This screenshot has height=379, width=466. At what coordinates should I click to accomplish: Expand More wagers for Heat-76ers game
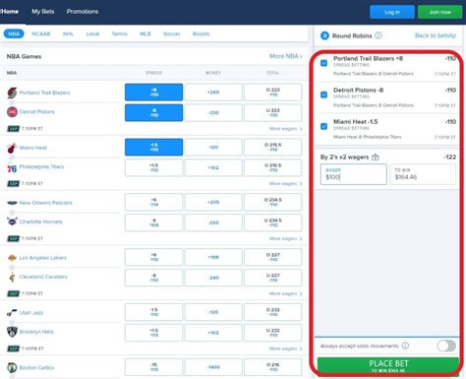[285, 184]
